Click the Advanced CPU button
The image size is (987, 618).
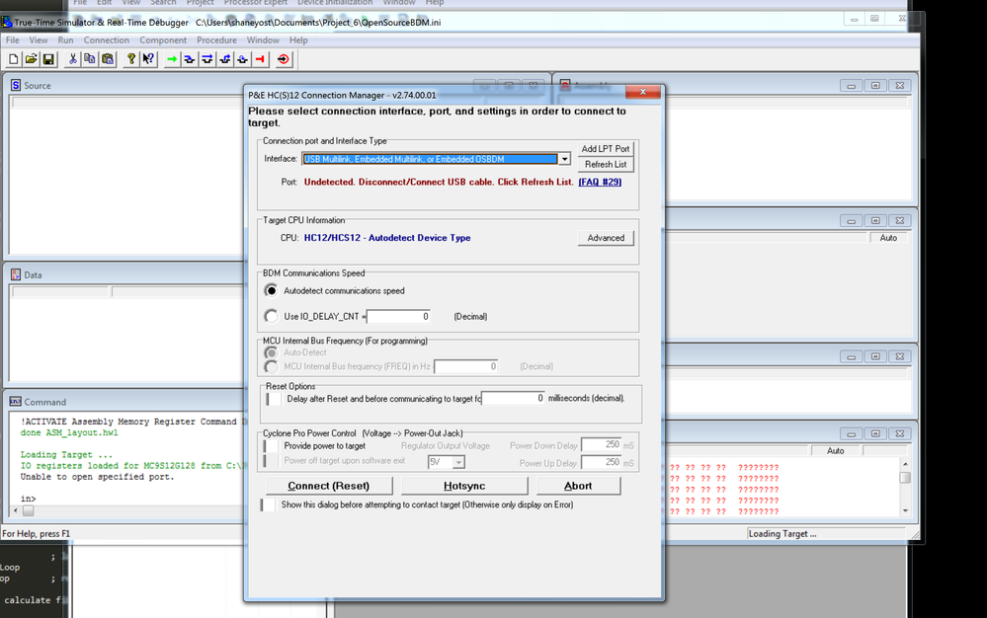pos(606,238)
